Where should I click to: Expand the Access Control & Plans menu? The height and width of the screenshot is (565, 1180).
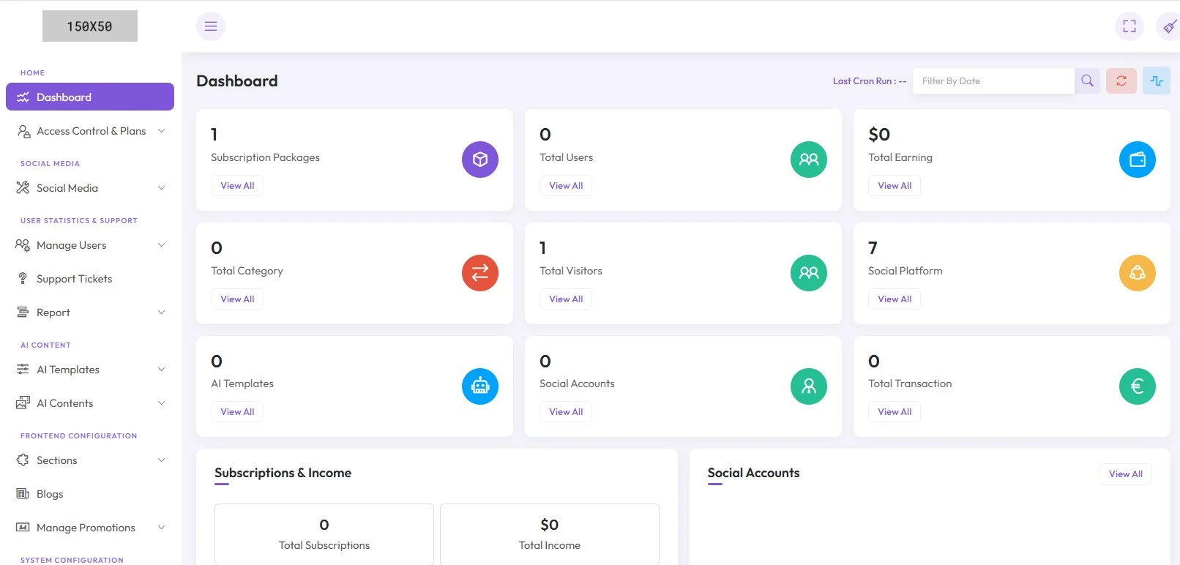click(91, 131)
